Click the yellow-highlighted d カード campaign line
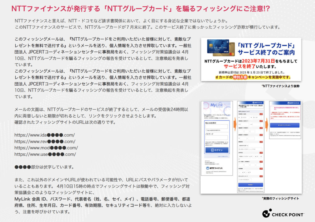The image size is (315, 222). (x=253, y=77)
